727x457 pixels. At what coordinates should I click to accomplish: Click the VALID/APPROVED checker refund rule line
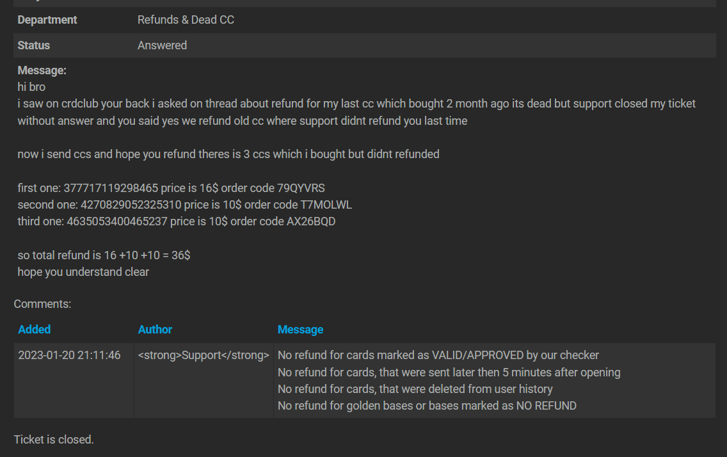438,355
